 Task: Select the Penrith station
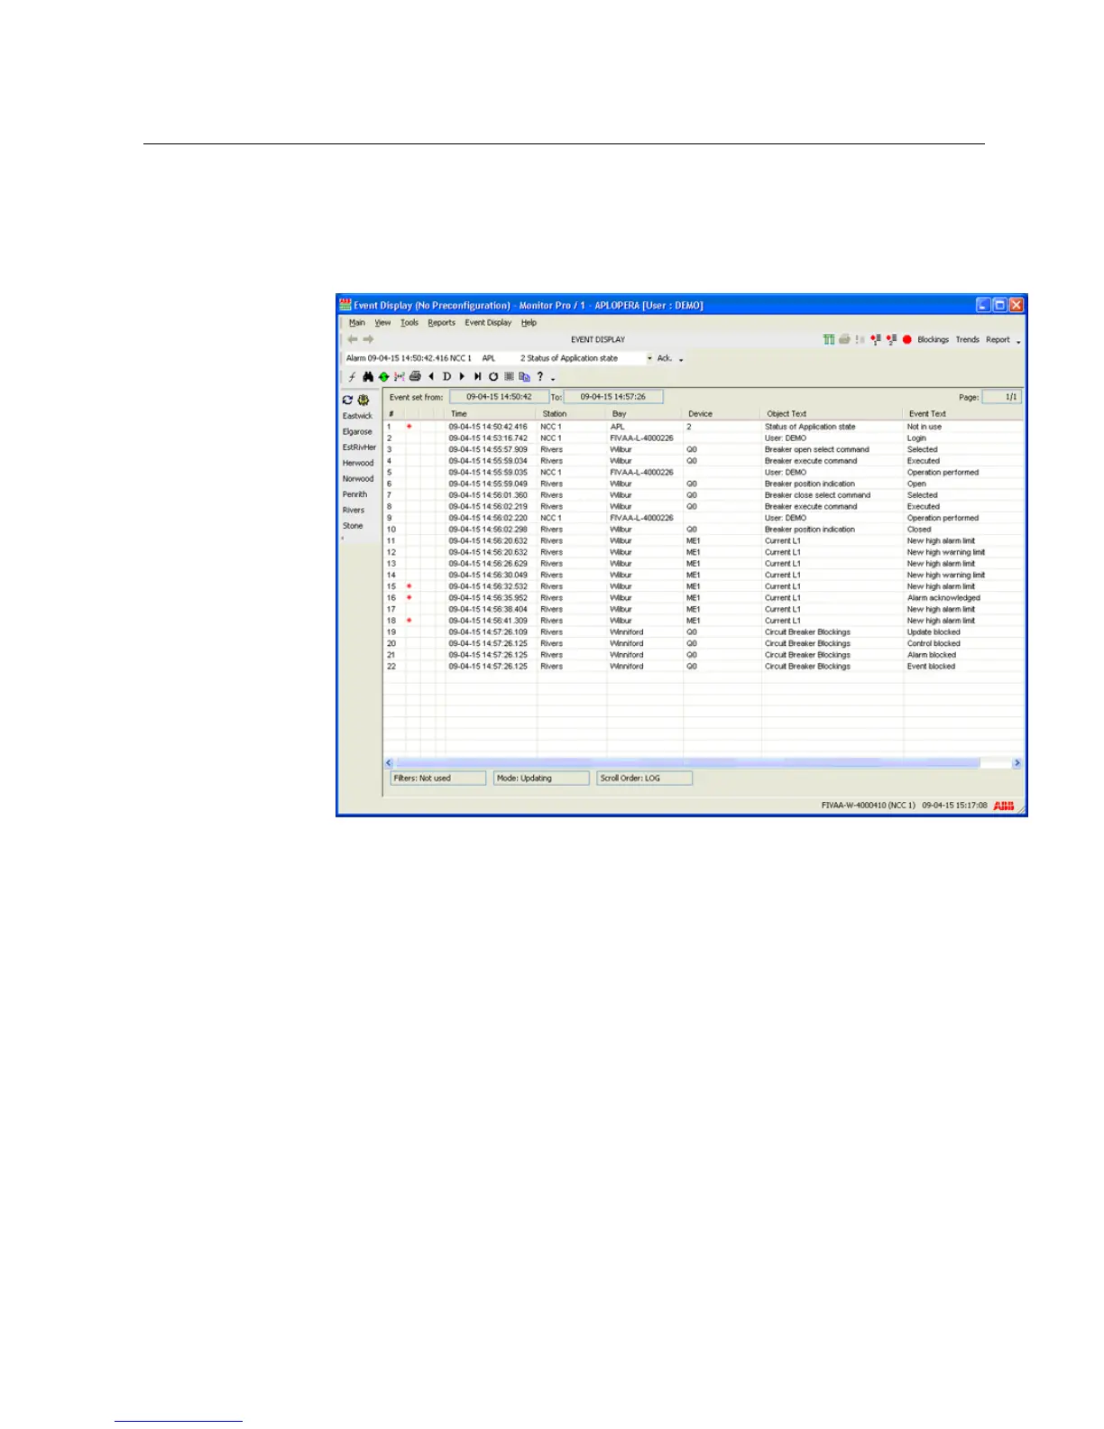pos(354,494)
